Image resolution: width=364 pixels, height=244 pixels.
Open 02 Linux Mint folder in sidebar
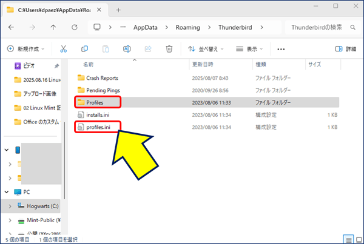37,108
